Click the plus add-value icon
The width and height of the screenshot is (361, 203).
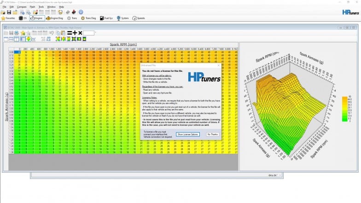click(x=75, y=33)
